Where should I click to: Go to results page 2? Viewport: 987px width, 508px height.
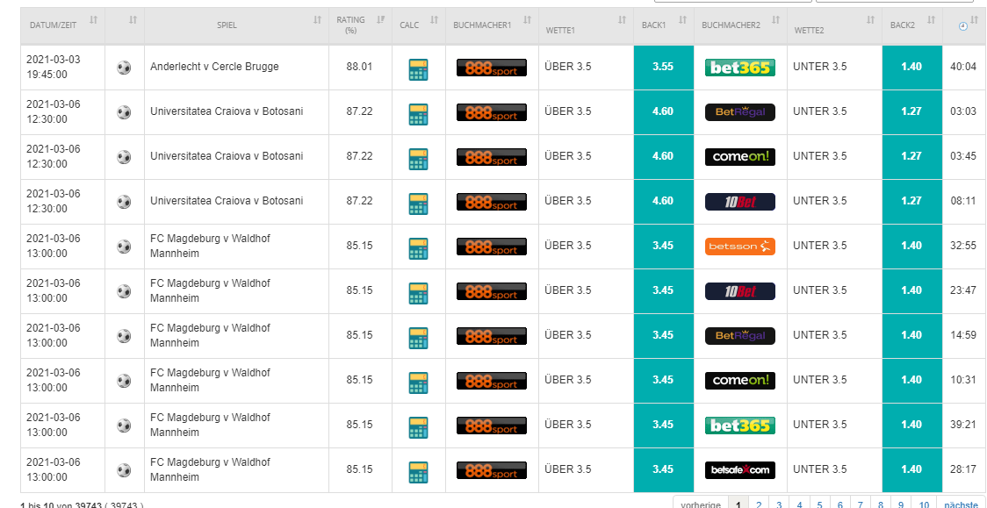(759, 504)
